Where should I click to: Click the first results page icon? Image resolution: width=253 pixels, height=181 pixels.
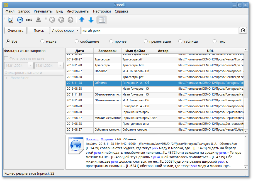click(52, 20)
